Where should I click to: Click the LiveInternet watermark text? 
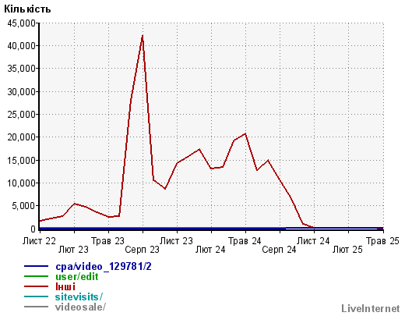tap(371, 309)
